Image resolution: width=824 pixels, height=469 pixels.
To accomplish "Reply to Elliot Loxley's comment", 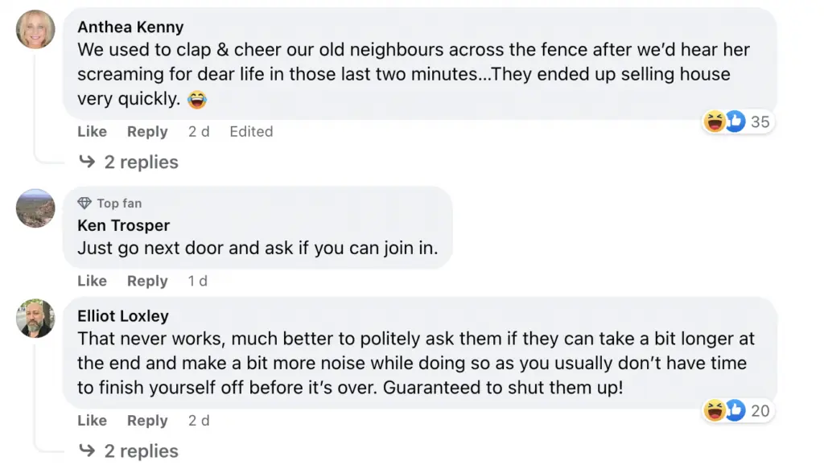I will click(147, 421).
